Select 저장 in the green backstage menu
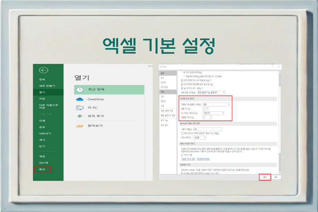The image size is (318, 212). pos(42,99)
